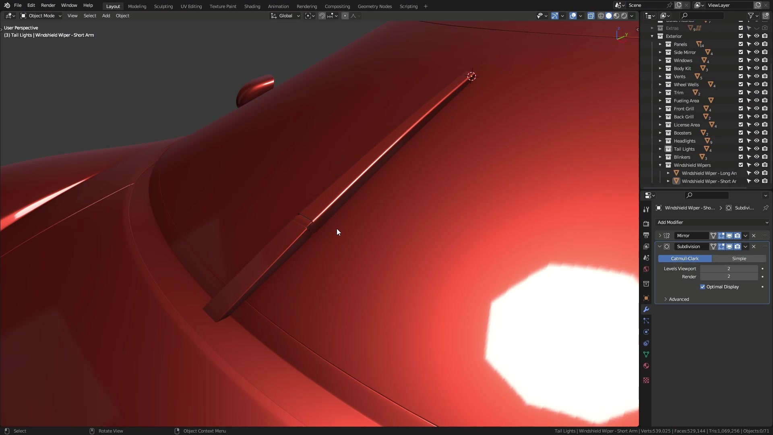Open the Render menu

(48, 5)
